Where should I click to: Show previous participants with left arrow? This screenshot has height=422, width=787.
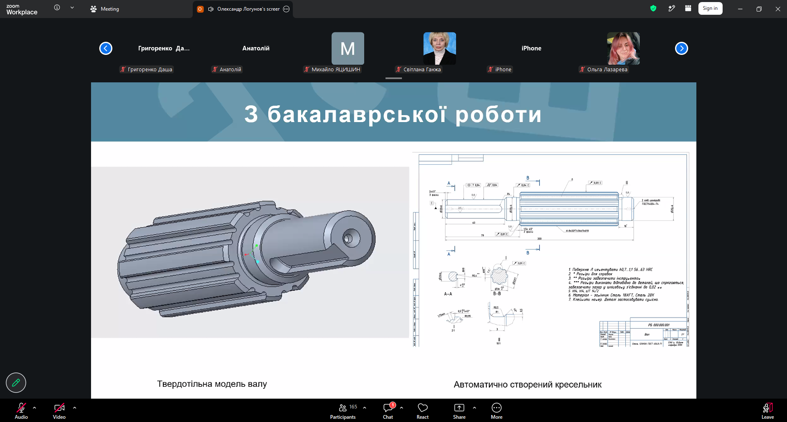click(x=106, y=48)
